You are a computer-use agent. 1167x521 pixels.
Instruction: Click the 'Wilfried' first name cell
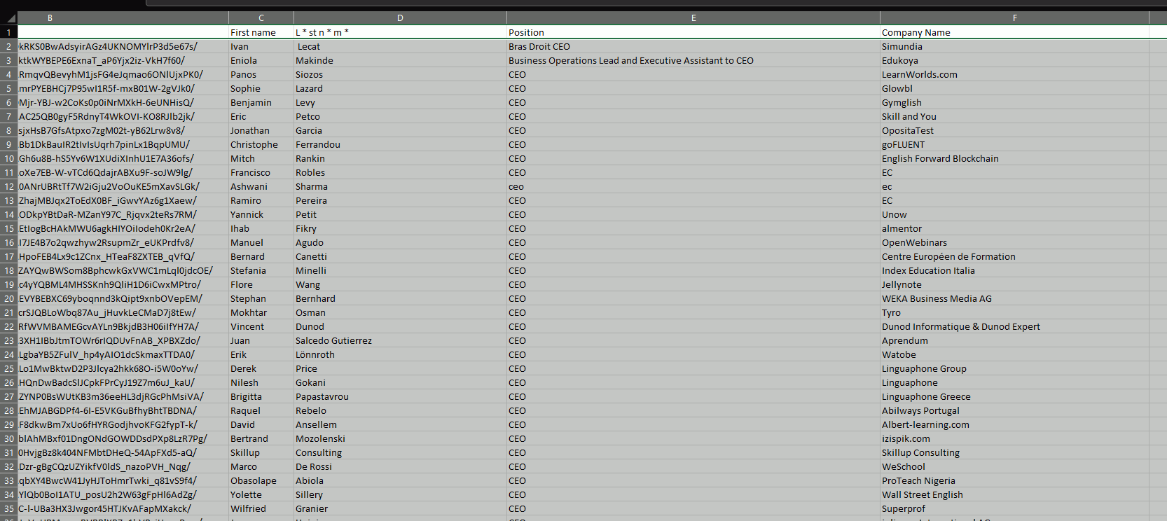pos(261,508)
